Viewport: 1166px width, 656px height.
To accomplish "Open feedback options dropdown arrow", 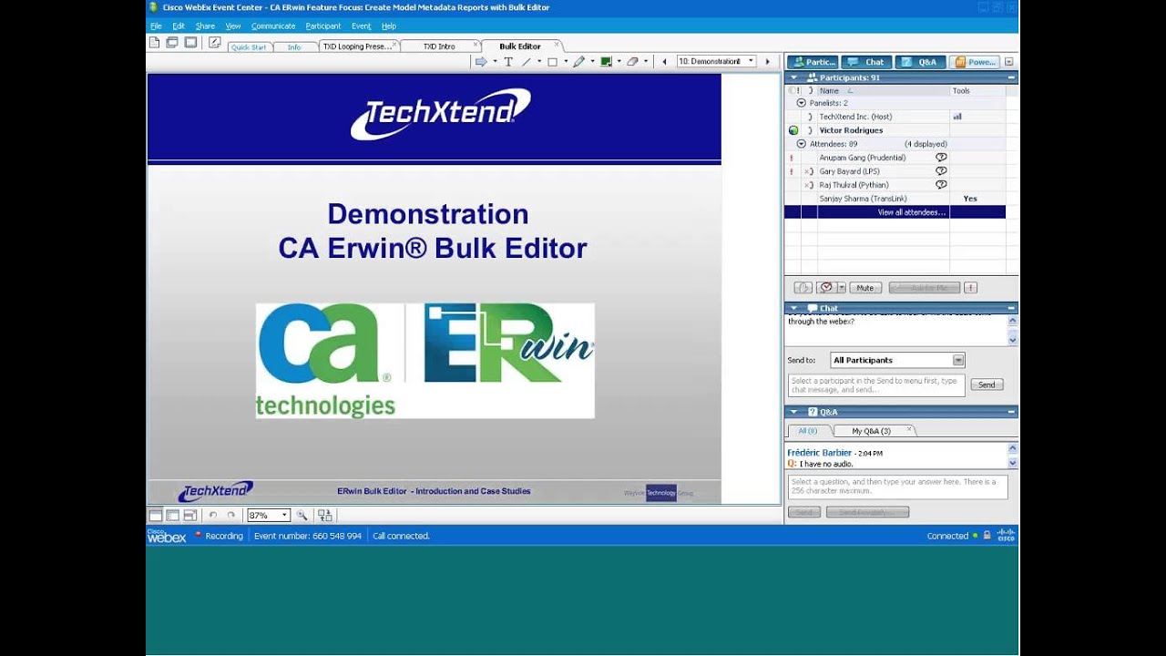I will (x=842, y=288).
